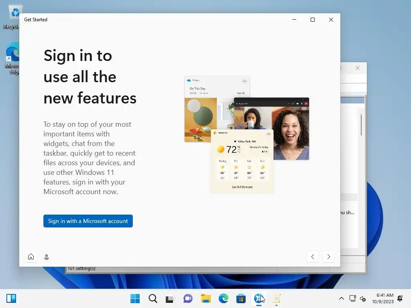Open Task View on taskbar
Screen dimensions: 411x308
coord(170,298)
